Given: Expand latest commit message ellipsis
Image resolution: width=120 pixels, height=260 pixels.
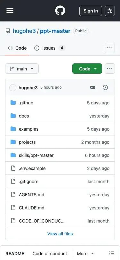Looking at the screenshot, I should click(x=93, y=87).
